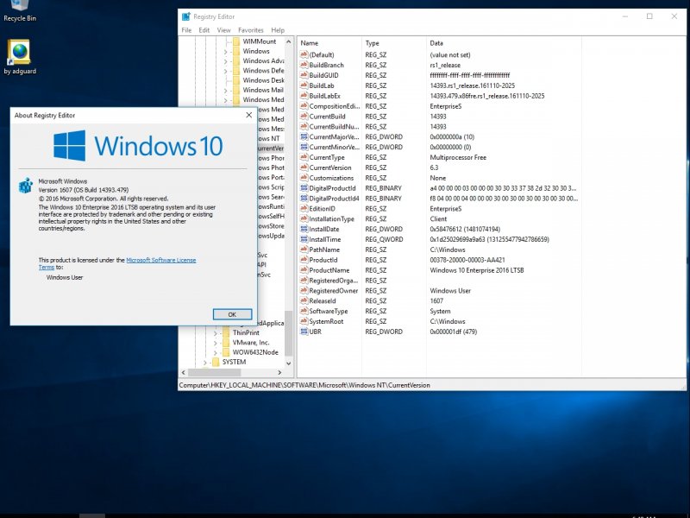
Task: Open the Microsoft Software License Terms link
Action: click(x=161, y=260)
